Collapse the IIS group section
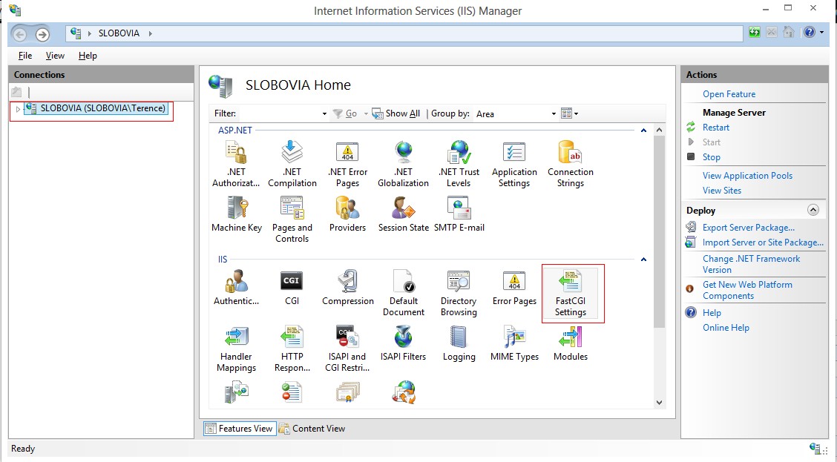 coord(643,260)
